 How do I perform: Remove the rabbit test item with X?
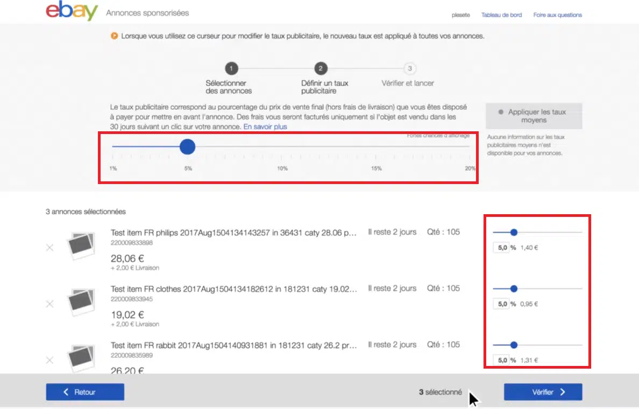pos(49,360)
